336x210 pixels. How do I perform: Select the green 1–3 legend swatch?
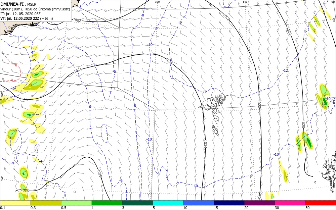(x=107, y=203)
